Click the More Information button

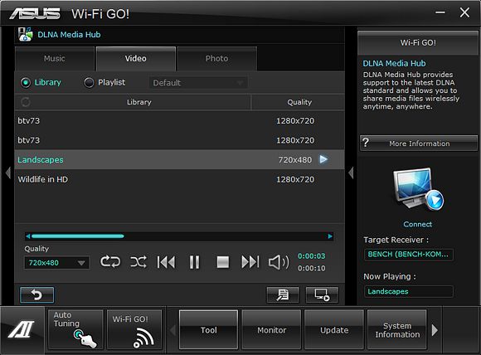pos(419,143)
